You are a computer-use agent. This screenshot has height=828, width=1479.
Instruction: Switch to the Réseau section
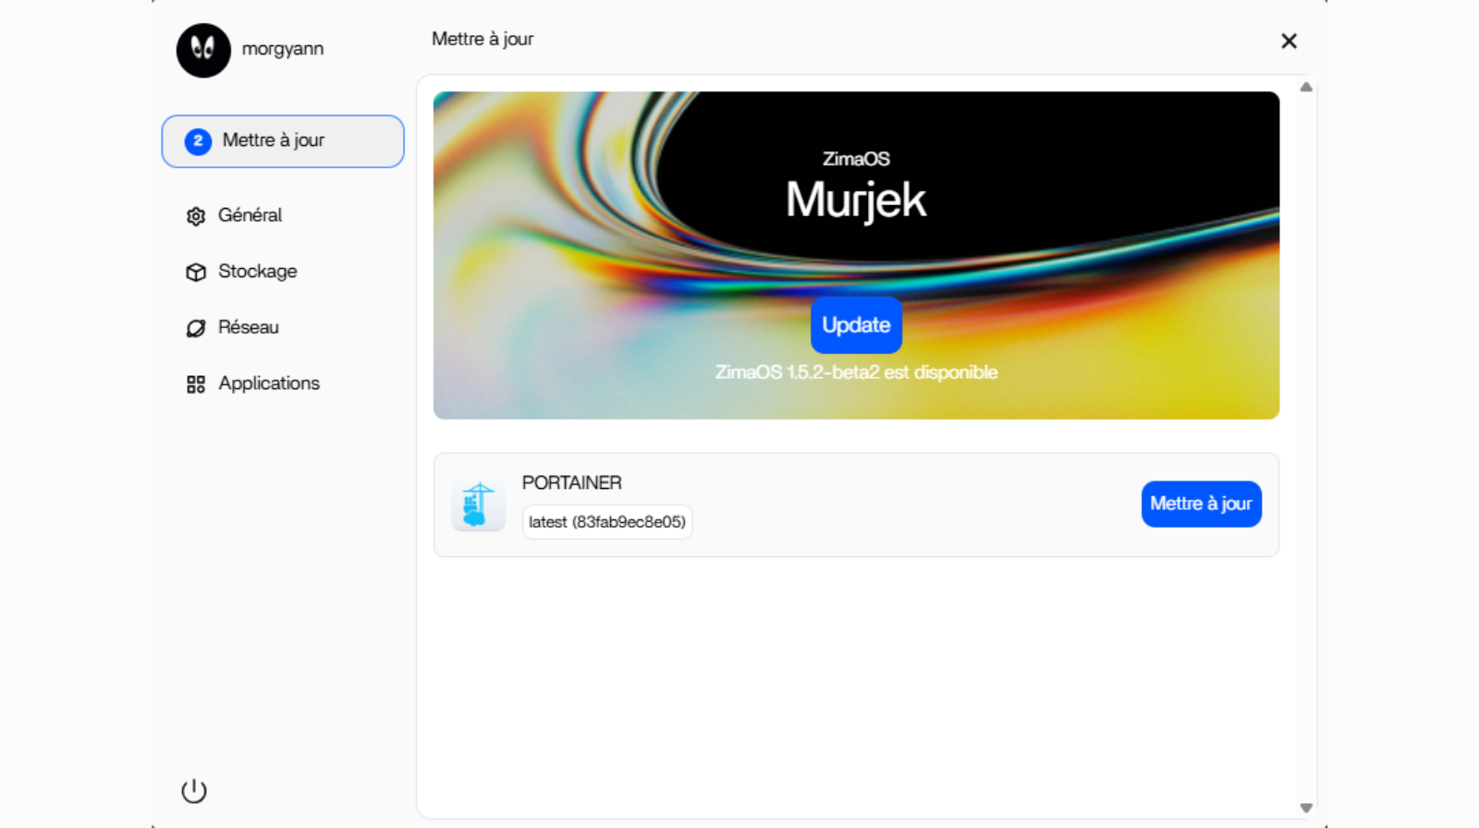pos(248,327)
